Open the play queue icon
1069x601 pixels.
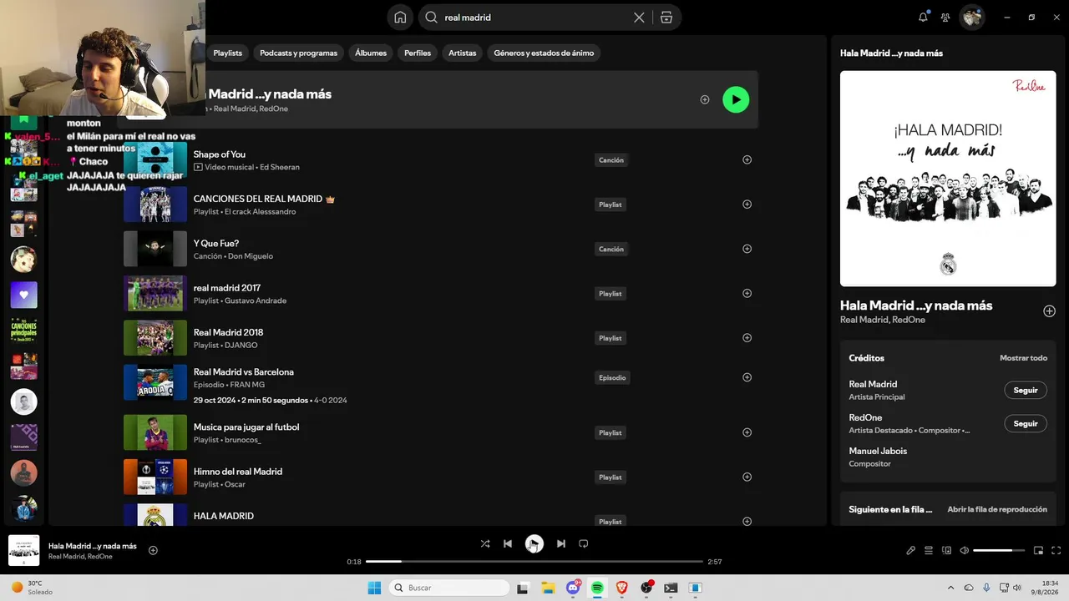929,550
